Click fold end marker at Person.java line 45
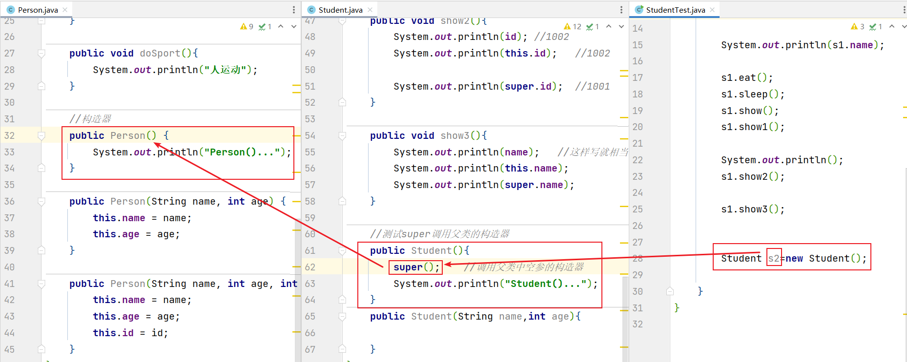This screenshot has height=362, width=907. click(x=41, y=349)
